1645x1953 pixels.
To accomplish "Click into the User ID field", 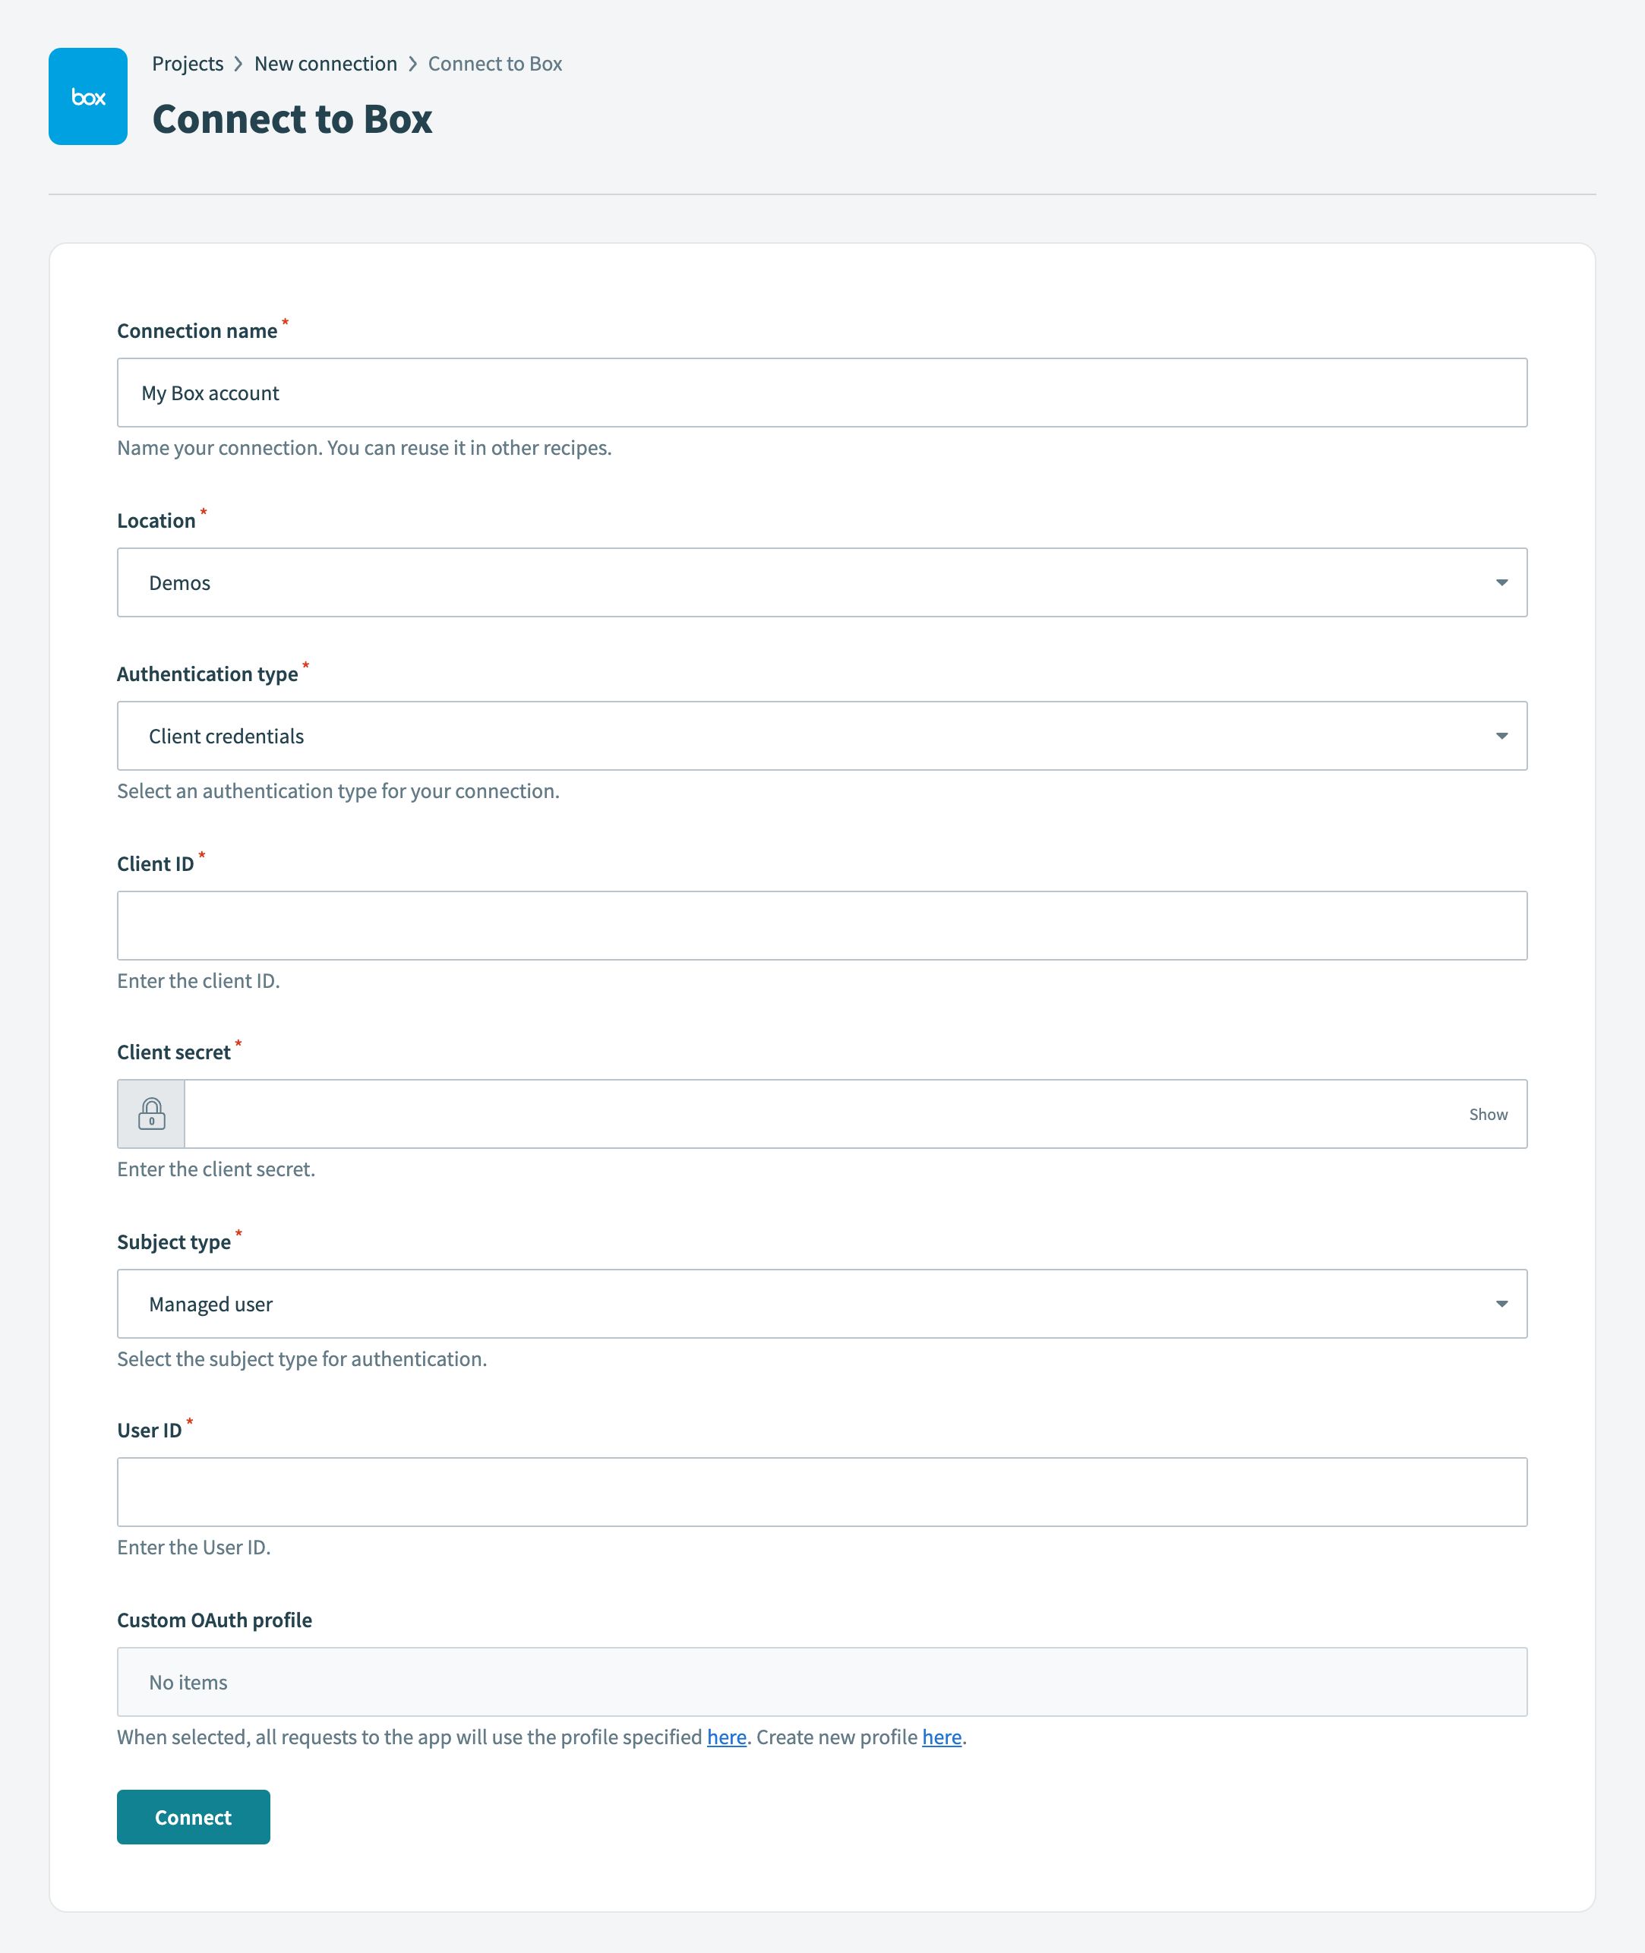I will pos(821,1493).
